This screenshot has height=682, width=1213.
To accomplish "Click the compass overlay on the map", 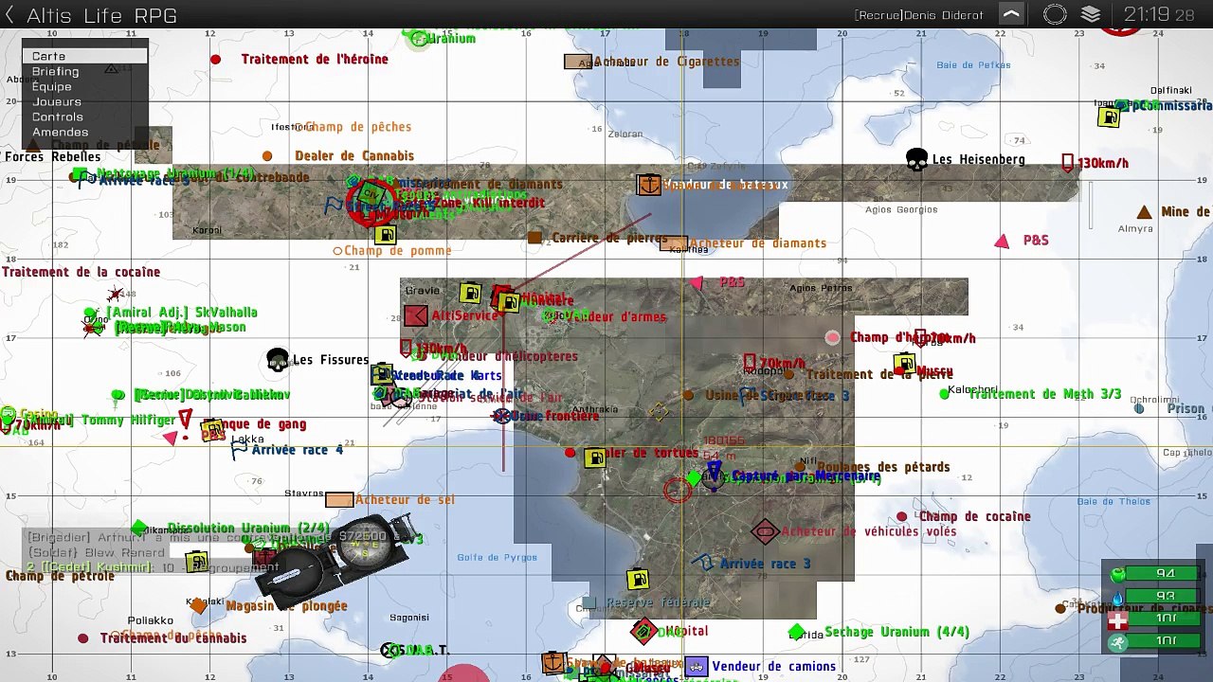I will pyautogui.click(x=334, y=563).
